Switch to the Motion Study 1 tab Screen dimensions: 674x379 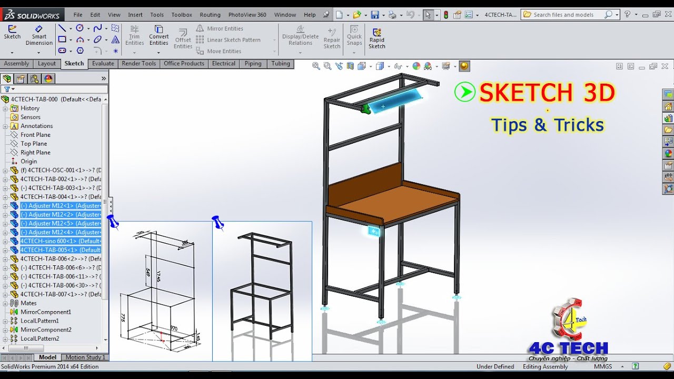click(x=85, y=357)
